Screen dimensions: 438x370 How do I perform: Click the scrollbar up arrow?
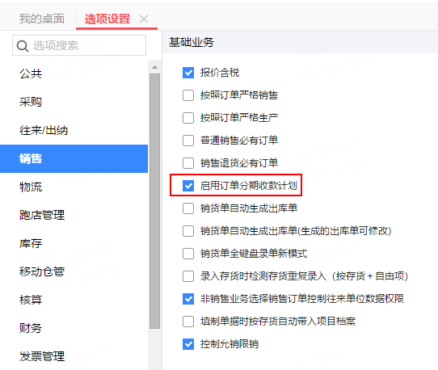point(154,67)
